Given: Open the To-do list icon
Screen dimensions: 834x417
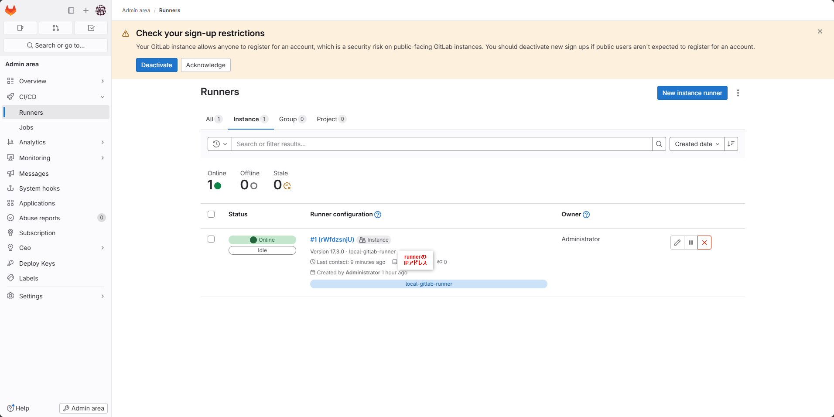Looking at the screenshot, I should (x=91, y=28).
